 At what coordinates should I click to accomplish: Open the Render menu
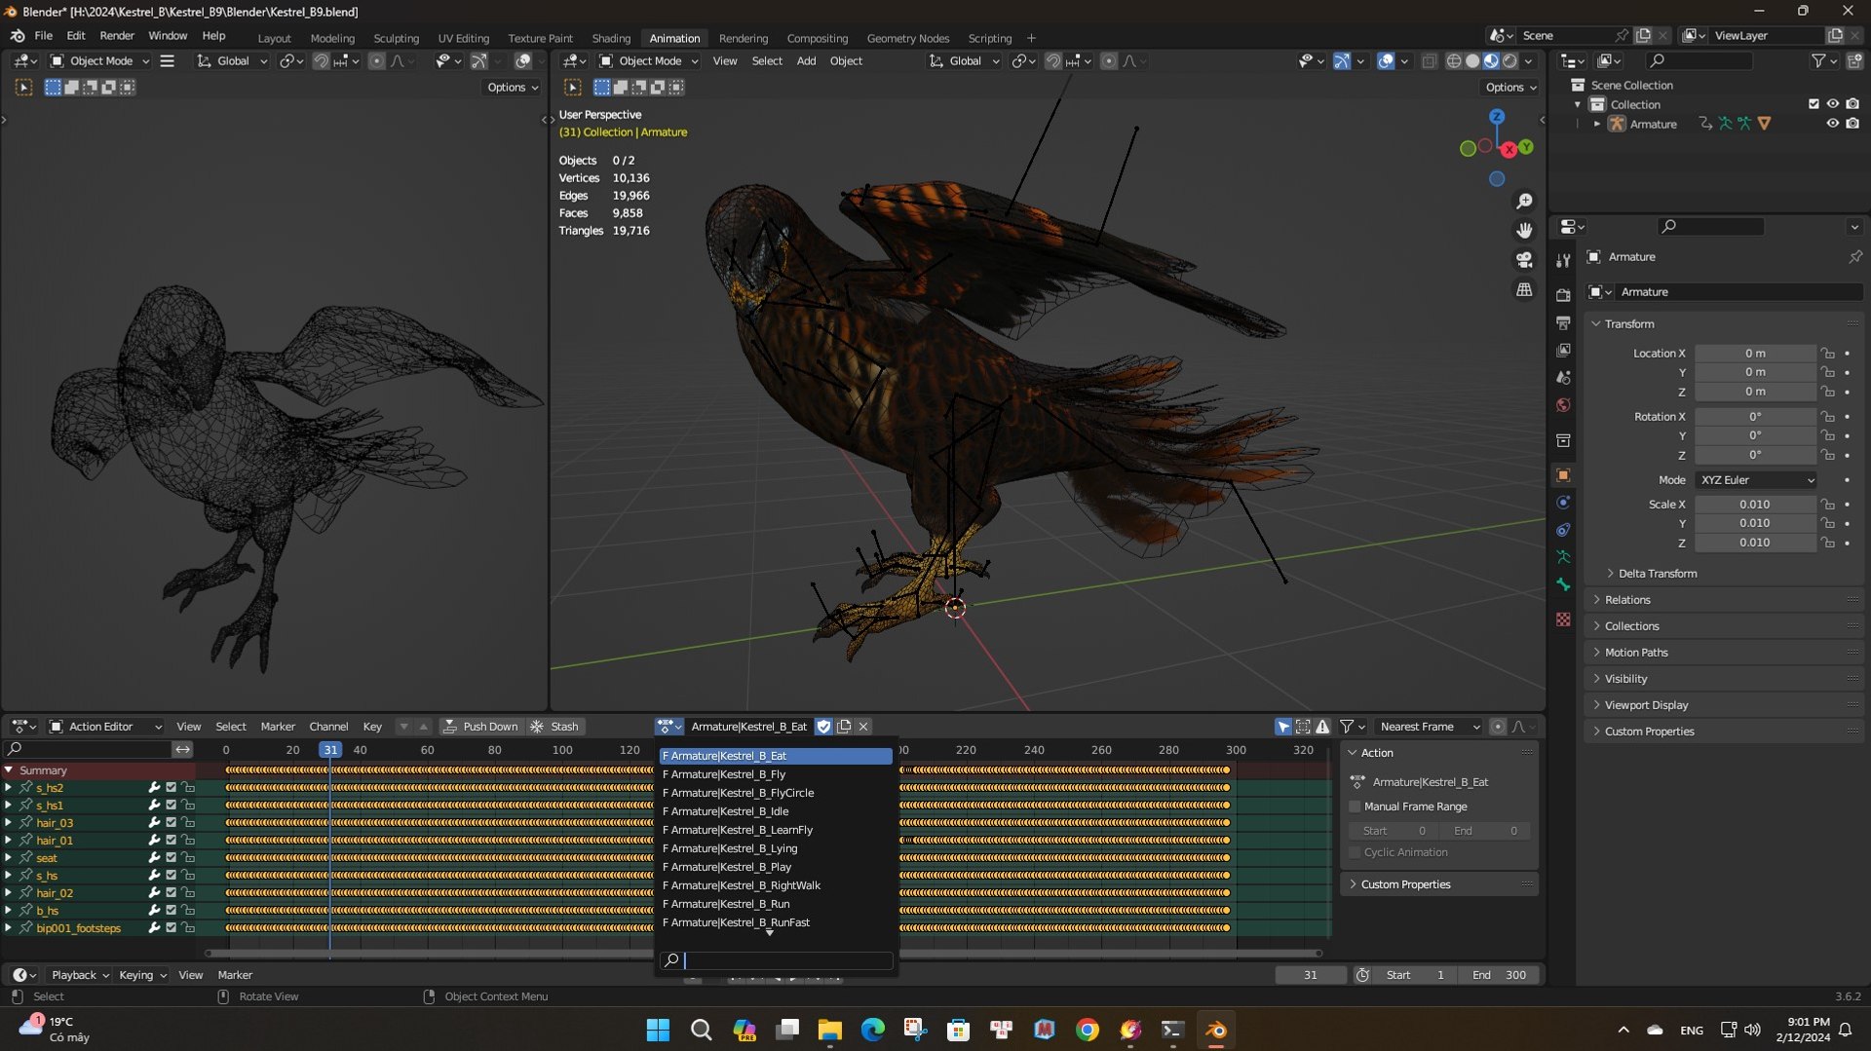tap(117, 35)
